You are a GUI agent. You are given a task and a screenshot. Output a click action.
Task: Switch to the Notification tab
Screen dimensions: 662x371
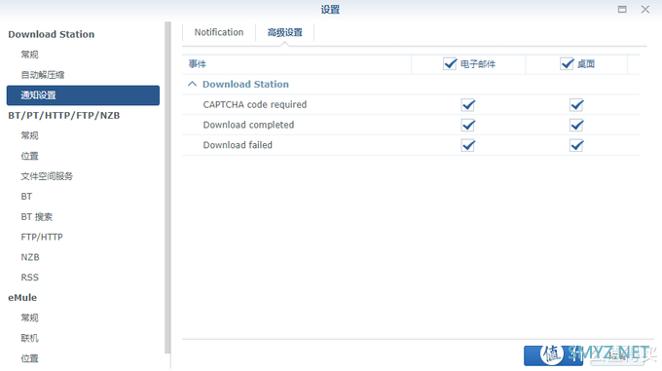(x=219, y=32)
